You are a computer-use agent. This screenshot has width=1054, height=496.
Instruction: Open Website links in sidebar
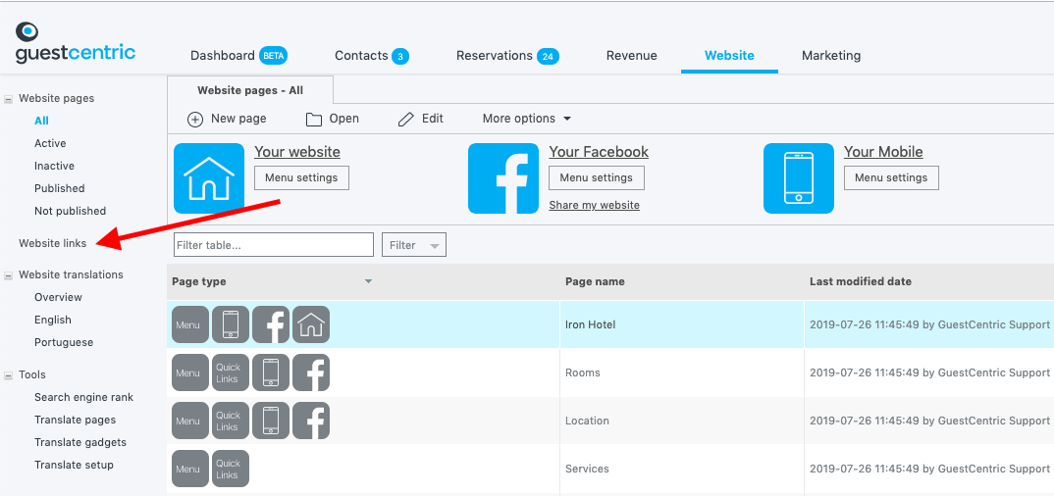[x=52, y=244]
